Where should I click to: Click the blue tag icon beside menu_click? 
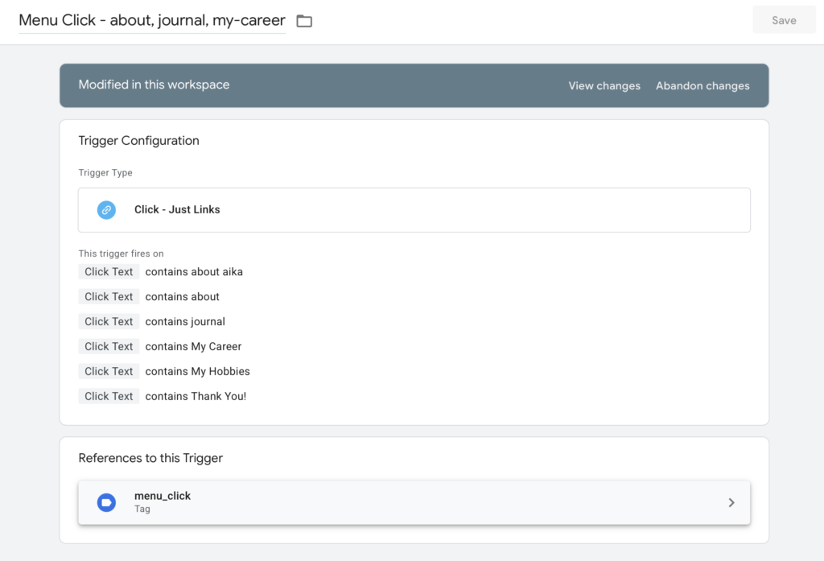point(106,502)
